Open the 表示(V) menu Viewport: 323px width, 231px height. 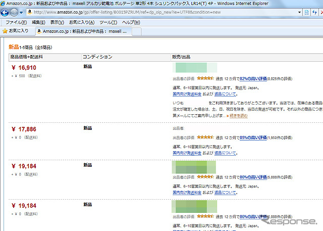coord(57,22)
